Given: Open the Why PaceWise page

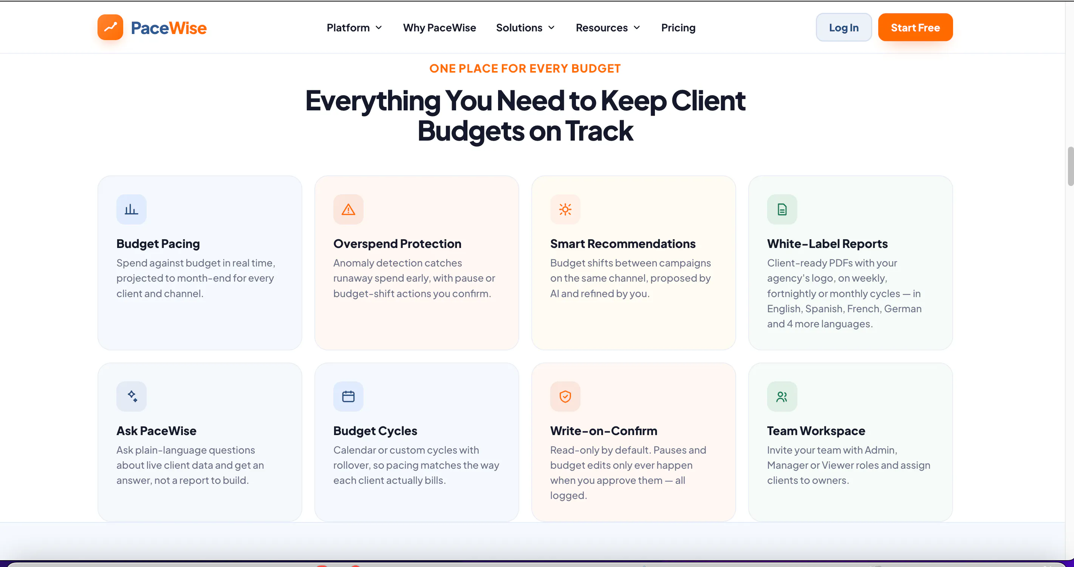Looking at the screenshot, I should click(x=440, y=28).
